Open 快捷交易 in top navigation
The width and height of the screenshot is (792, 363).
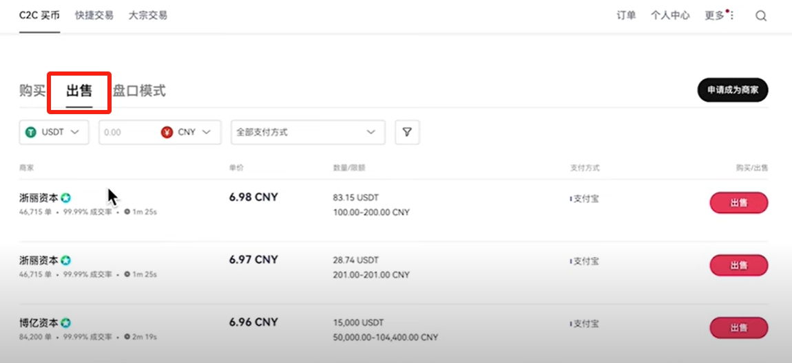[x=94, y=15]
